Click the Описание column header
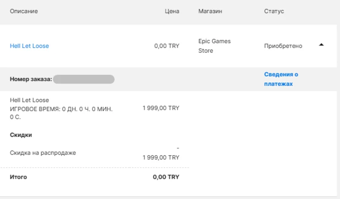 (x=24, y=11)
